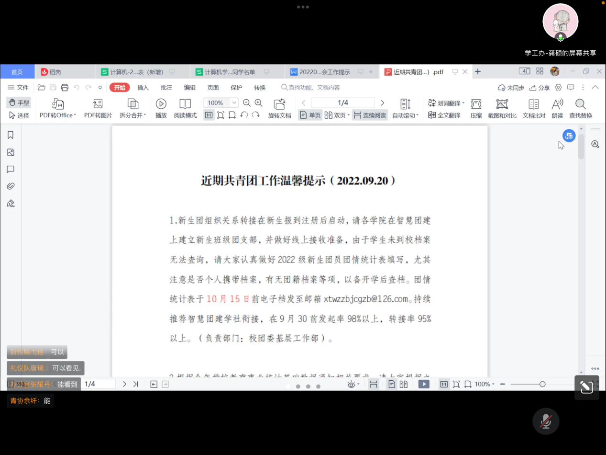The width and height of the screenshot is (606, 455).
Task: Open the attachments paperclip panel
Action: click(11, 186)
